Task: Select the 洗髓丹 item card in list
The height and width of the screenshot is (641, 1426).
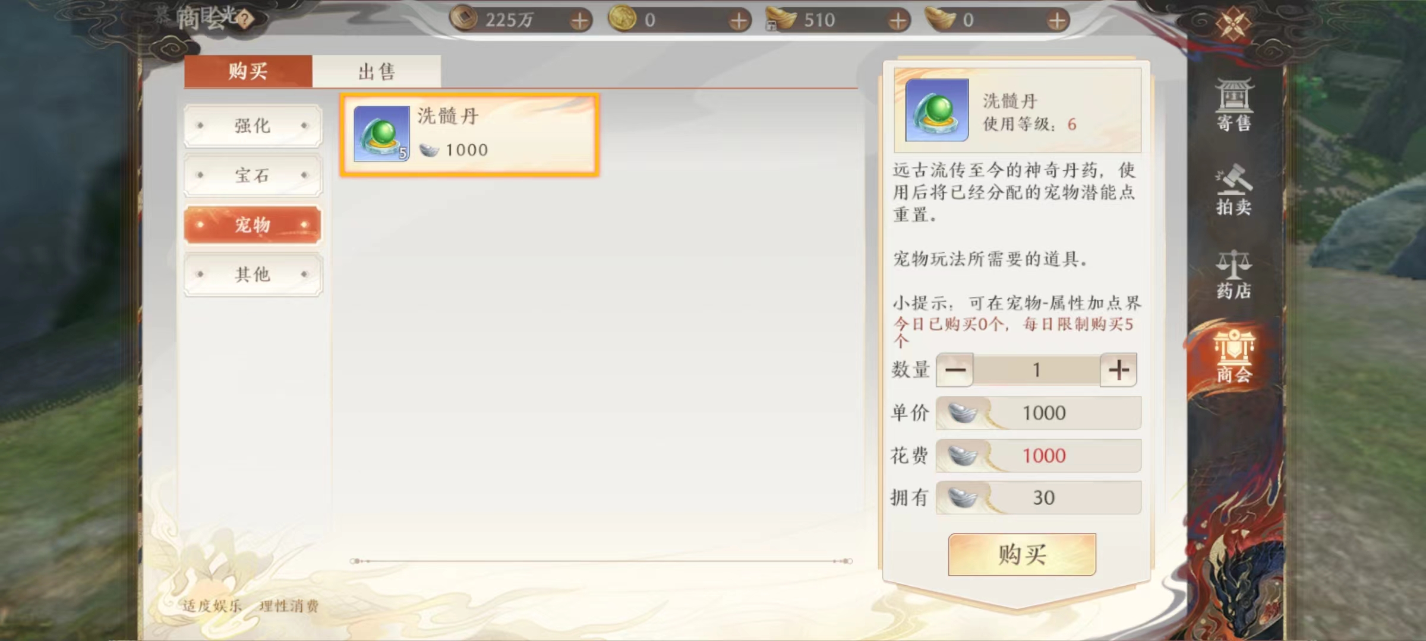Action: tap(469, 135)
